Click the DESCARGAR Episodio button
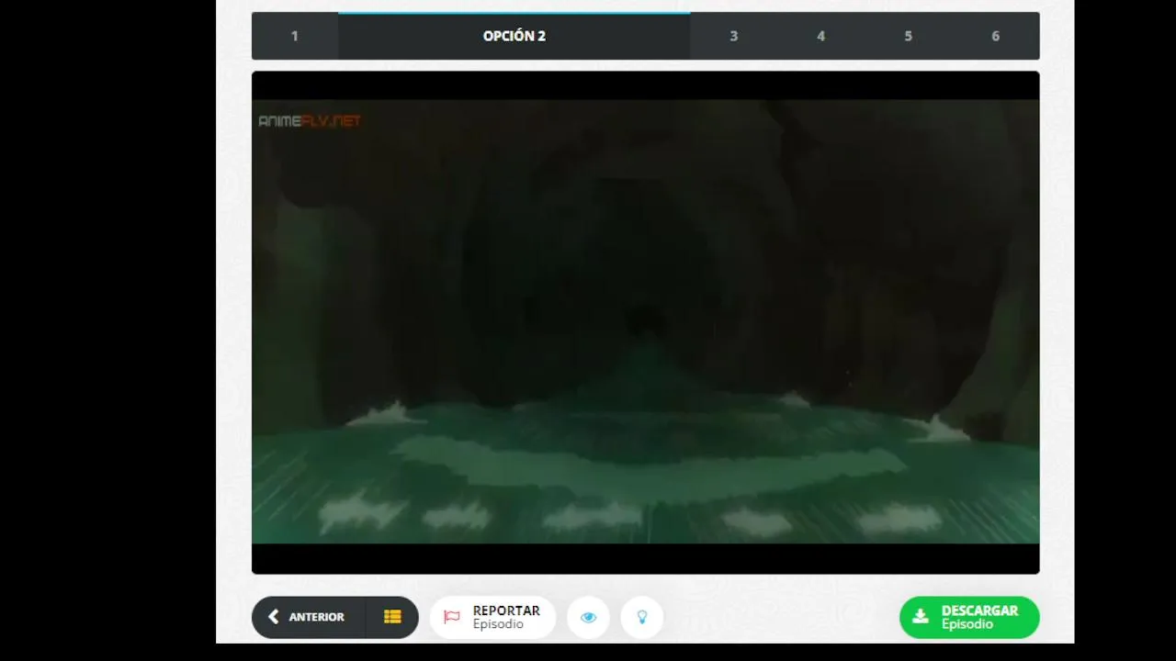This screenshot has height=661, width=1176. [969, 617]
